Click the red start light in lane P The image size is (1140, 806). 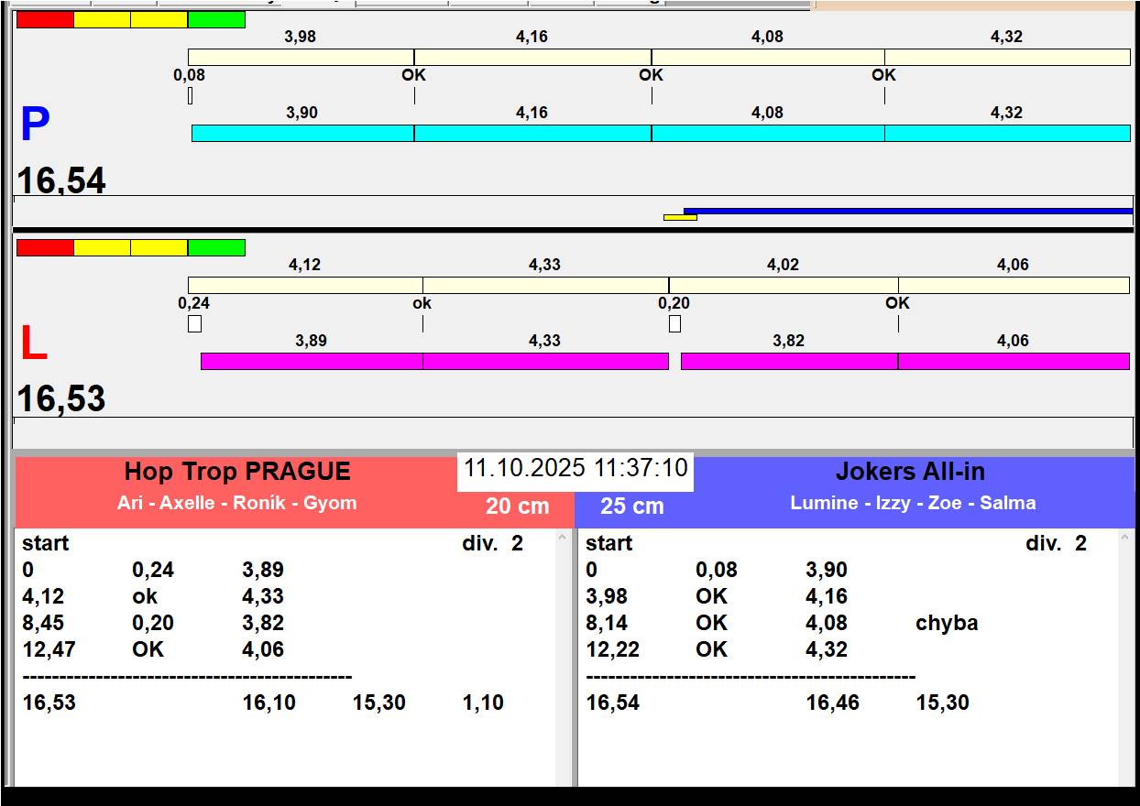[45, 19]
